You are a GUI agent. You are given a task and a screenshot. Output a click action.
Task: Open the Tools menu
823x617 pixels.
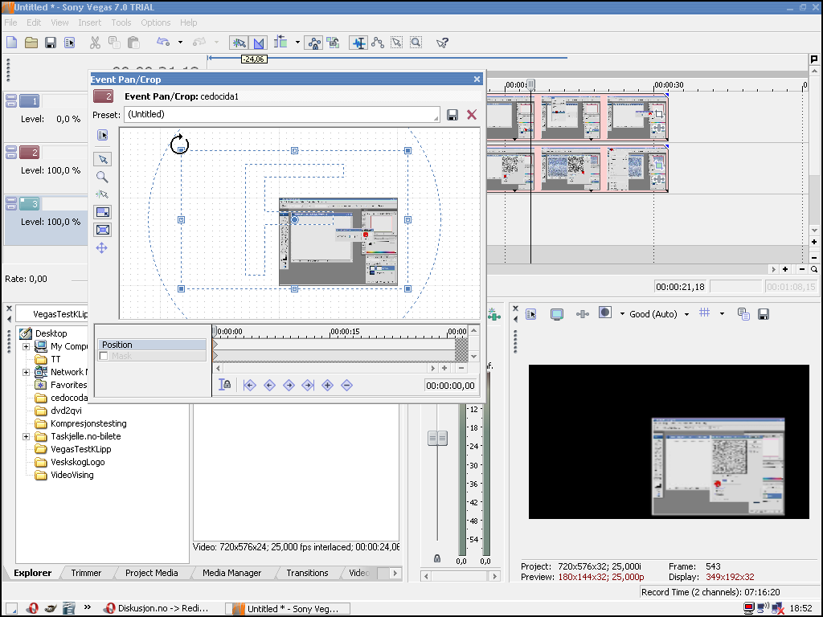tap(121, 22)
